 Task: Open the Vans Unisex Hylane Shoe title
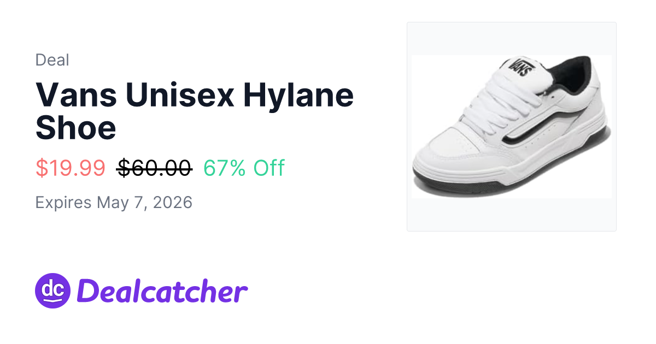(194, 110)
